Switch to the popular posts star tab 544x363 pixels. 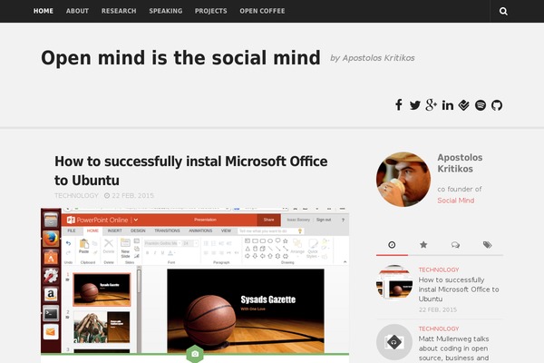pos(423,245)
